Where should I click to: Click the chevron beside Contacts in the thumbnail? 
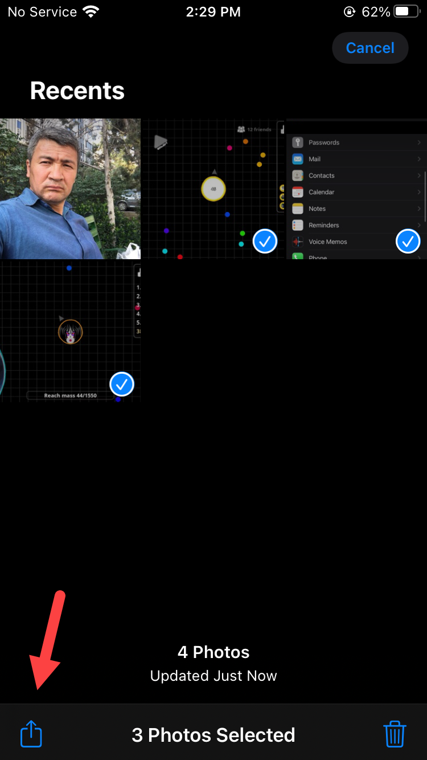pos(419,175)
